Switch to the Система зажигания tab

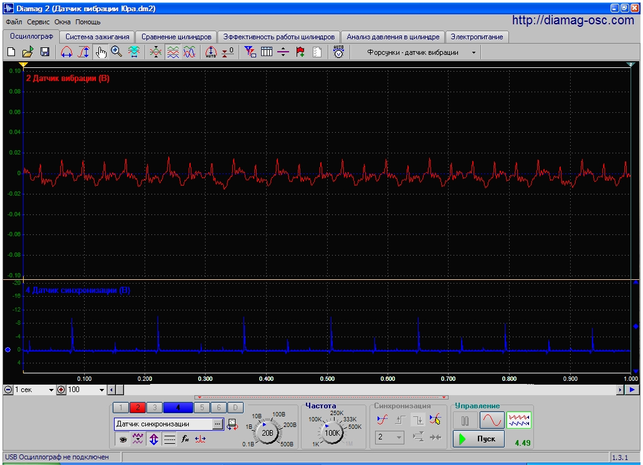pyautogui.click(x=97, y=37)
